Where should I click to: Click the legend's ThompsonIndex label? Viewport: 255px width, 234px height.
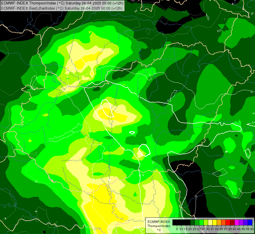click(x=159, y=226)
